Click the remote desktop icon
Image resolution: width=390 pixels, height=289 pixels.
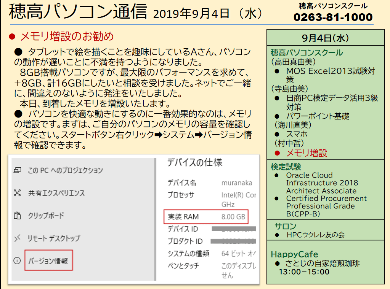click(x=17, y=238)
